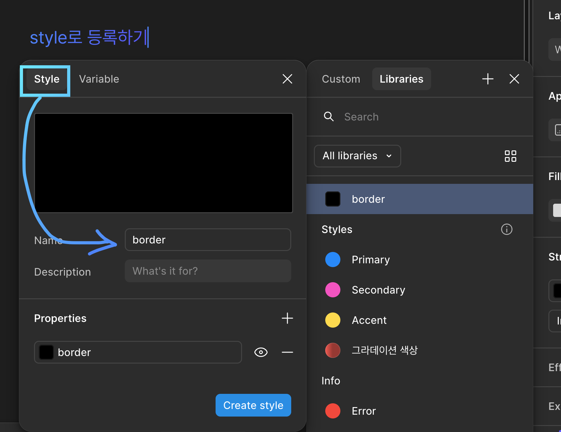This screenshot has height=432, width=561.
Task: Switch to the Style tab
Action: pos(47,79)
